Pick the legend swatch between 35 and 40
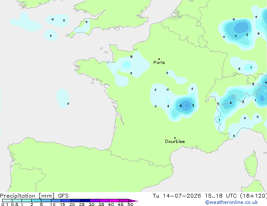Viewport: 267px width, 206px height. 104,201
